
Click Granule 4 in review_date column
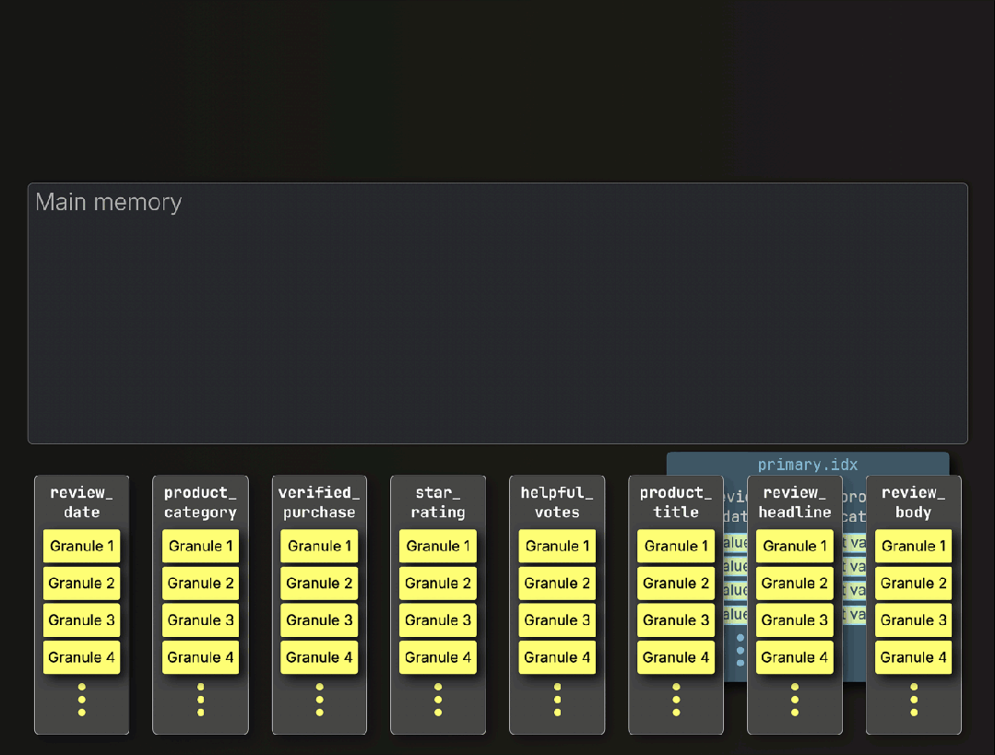[81, 657]
